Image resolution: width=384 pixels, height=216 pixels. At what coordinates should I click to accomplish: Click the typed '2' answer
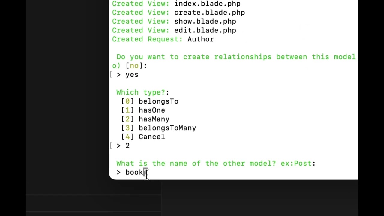127,145
